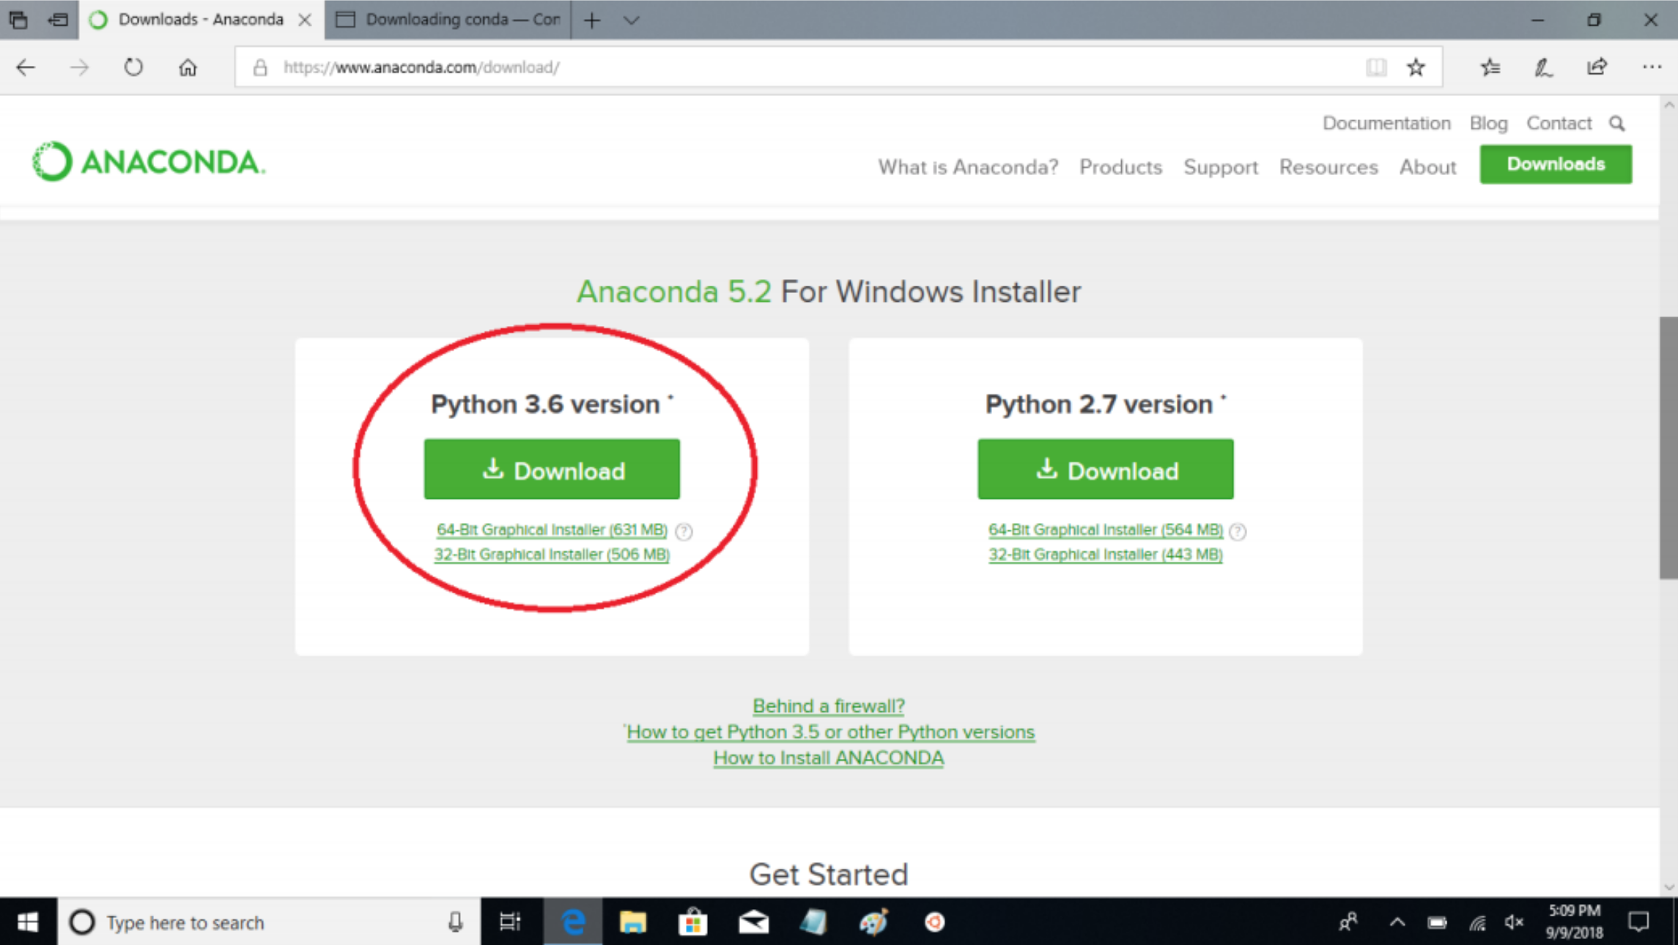Viewport: 1678px width, 945px height.
Task: Open the Favorites hub icon
Action: (x=1490, y=67)
